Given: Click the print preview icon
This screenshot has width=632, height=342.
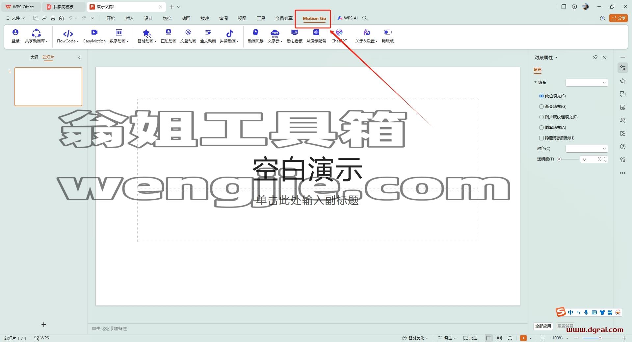Looking at the screenshot, I should pos(62,18).
